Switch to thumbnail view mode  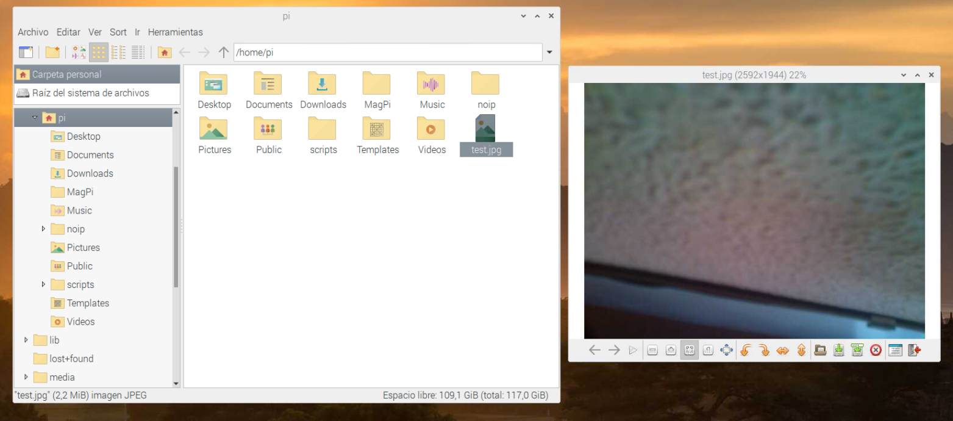[x=79, y=52]
